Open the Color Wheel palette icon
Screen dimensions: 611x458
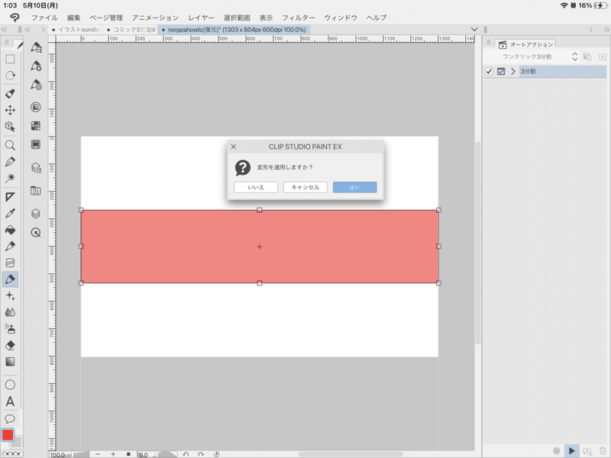36,107
